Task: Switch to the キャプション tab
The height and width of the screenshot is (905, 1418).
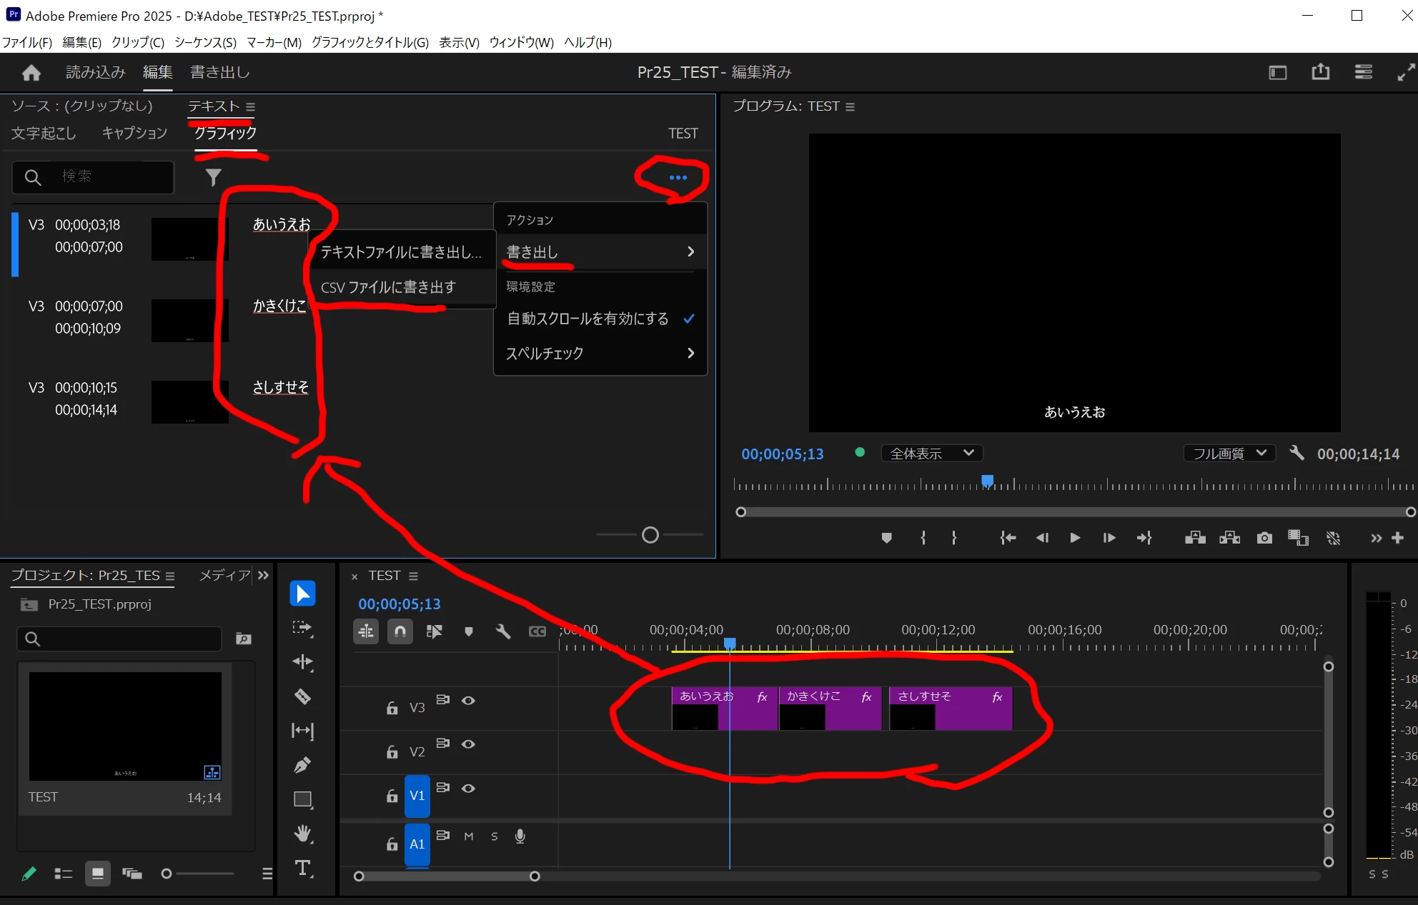Action: pyautogui.click(x=134, y=133)
